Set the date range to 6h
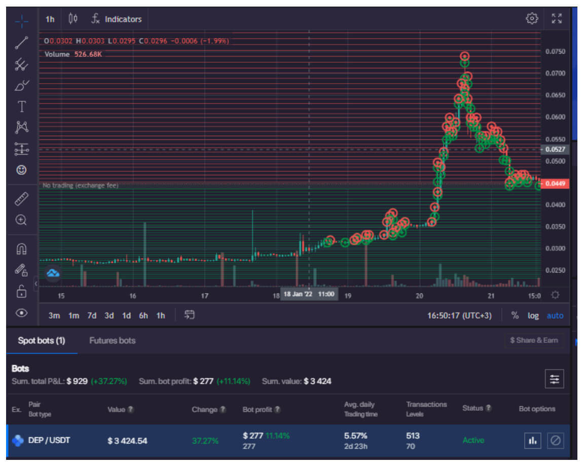The image size is (584, 468). coord(143,316)
